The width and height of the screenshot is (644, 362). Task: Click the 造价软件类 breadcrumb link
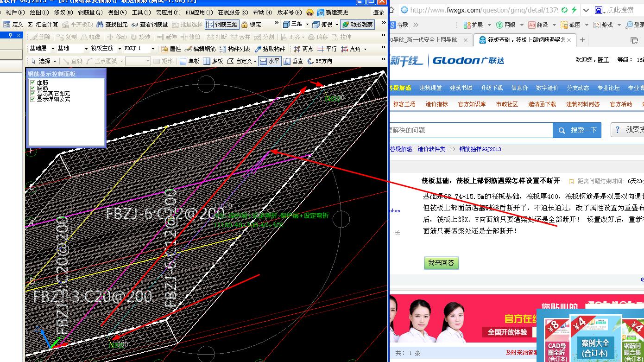click(431, 149)
